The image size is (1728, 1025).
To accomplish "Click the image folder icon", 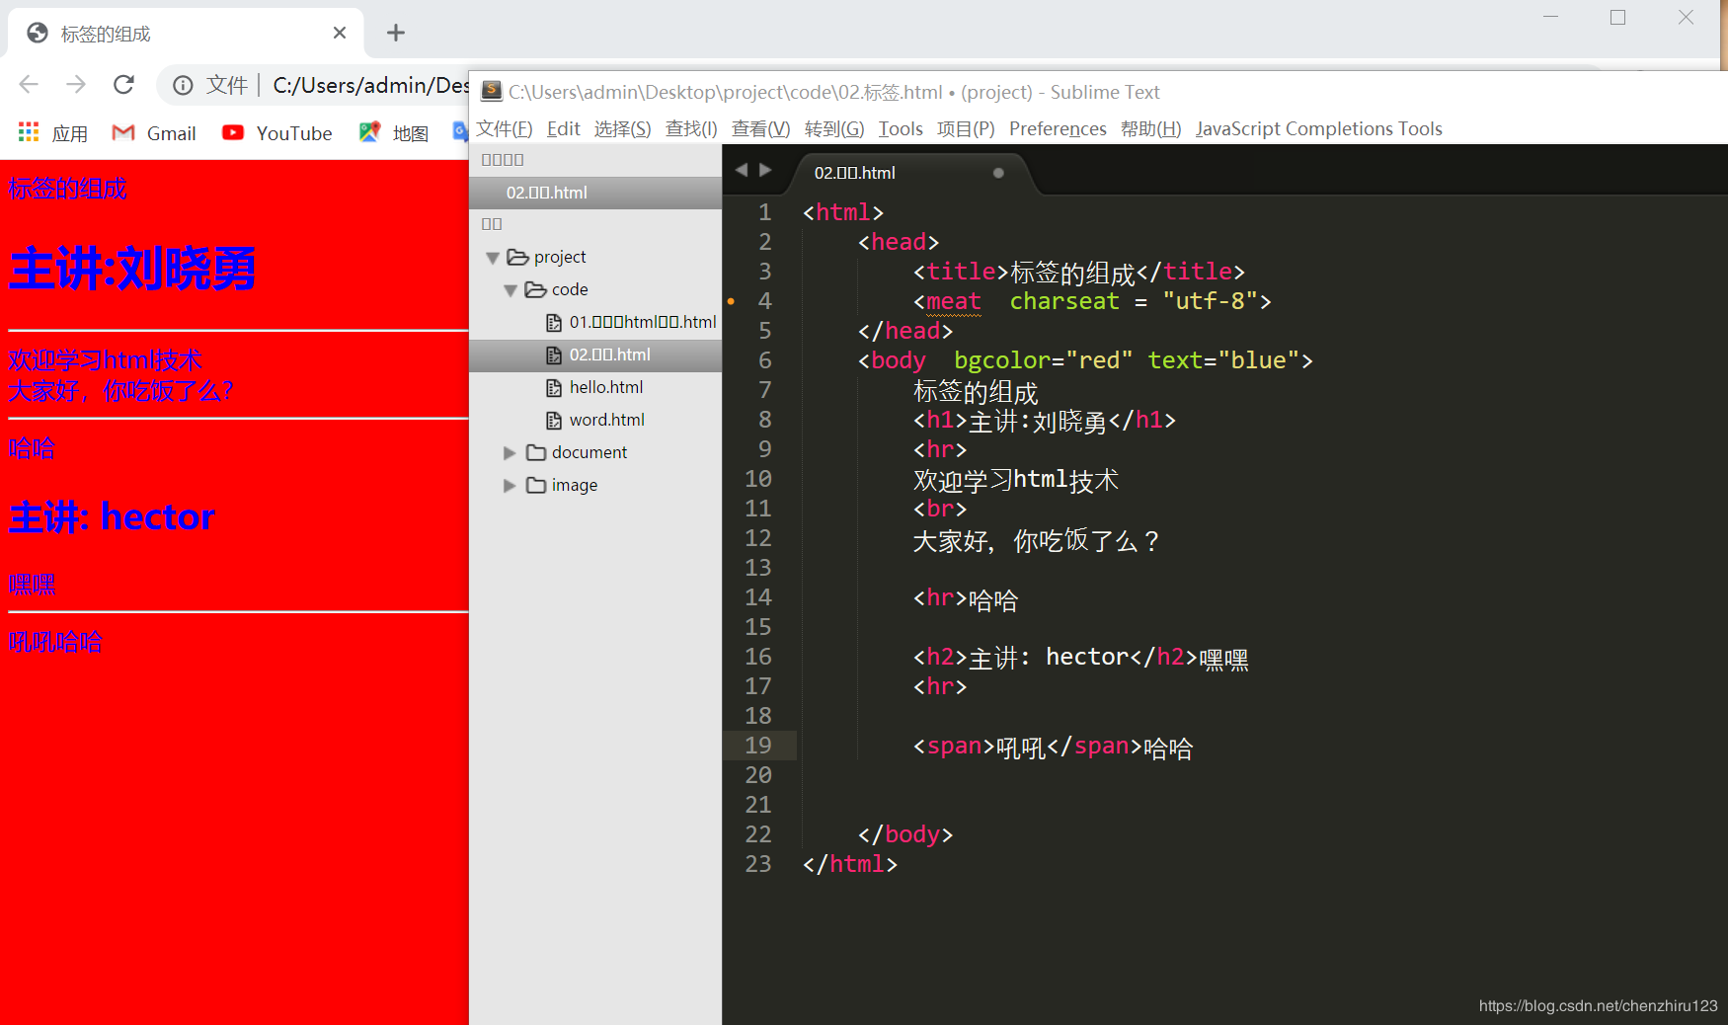I will click(536, 485).
